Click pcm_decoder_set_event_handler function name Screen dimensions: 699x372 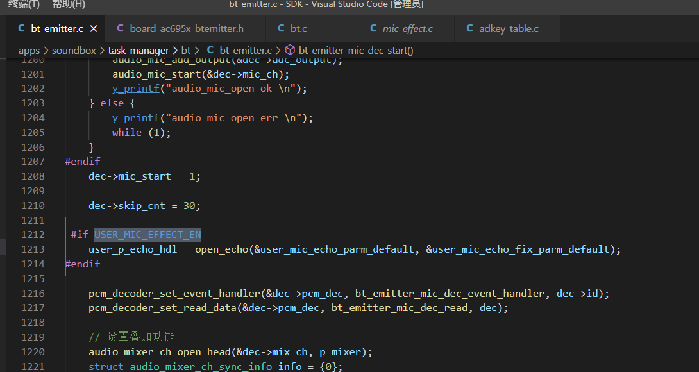[x=174, y=294]
